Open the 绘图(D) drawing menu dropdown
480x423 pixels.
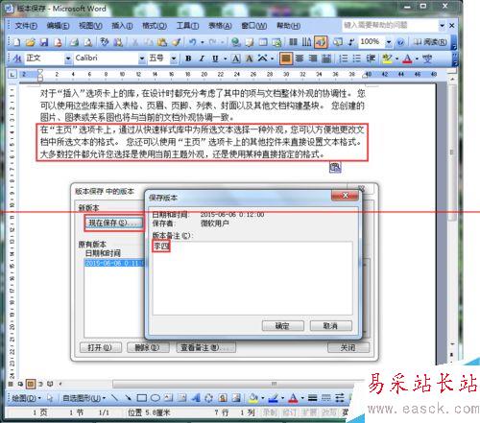coord(27,398)
